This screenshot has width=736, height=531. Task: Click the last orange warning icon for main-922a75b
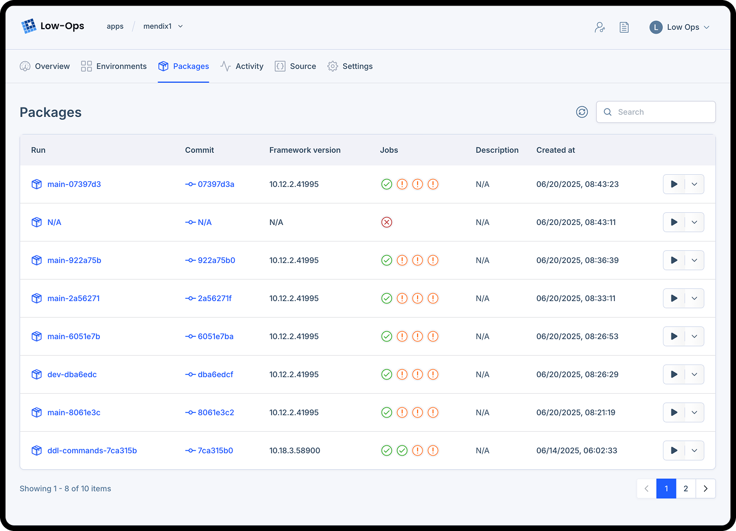(433, 260)
